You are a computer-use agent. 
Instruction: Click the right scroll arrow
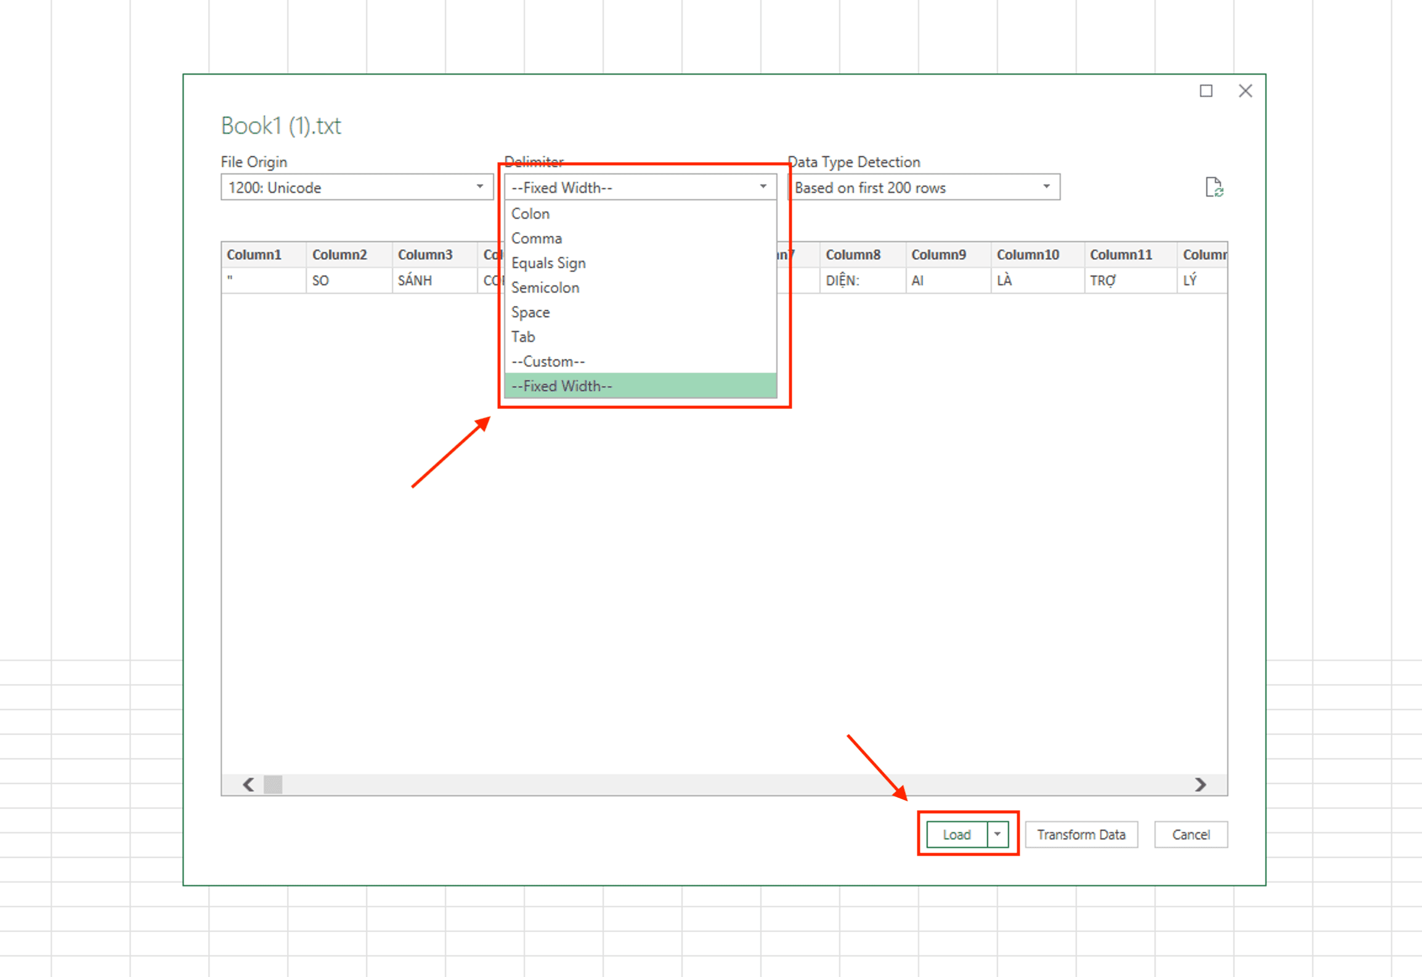coord(1200,784)
